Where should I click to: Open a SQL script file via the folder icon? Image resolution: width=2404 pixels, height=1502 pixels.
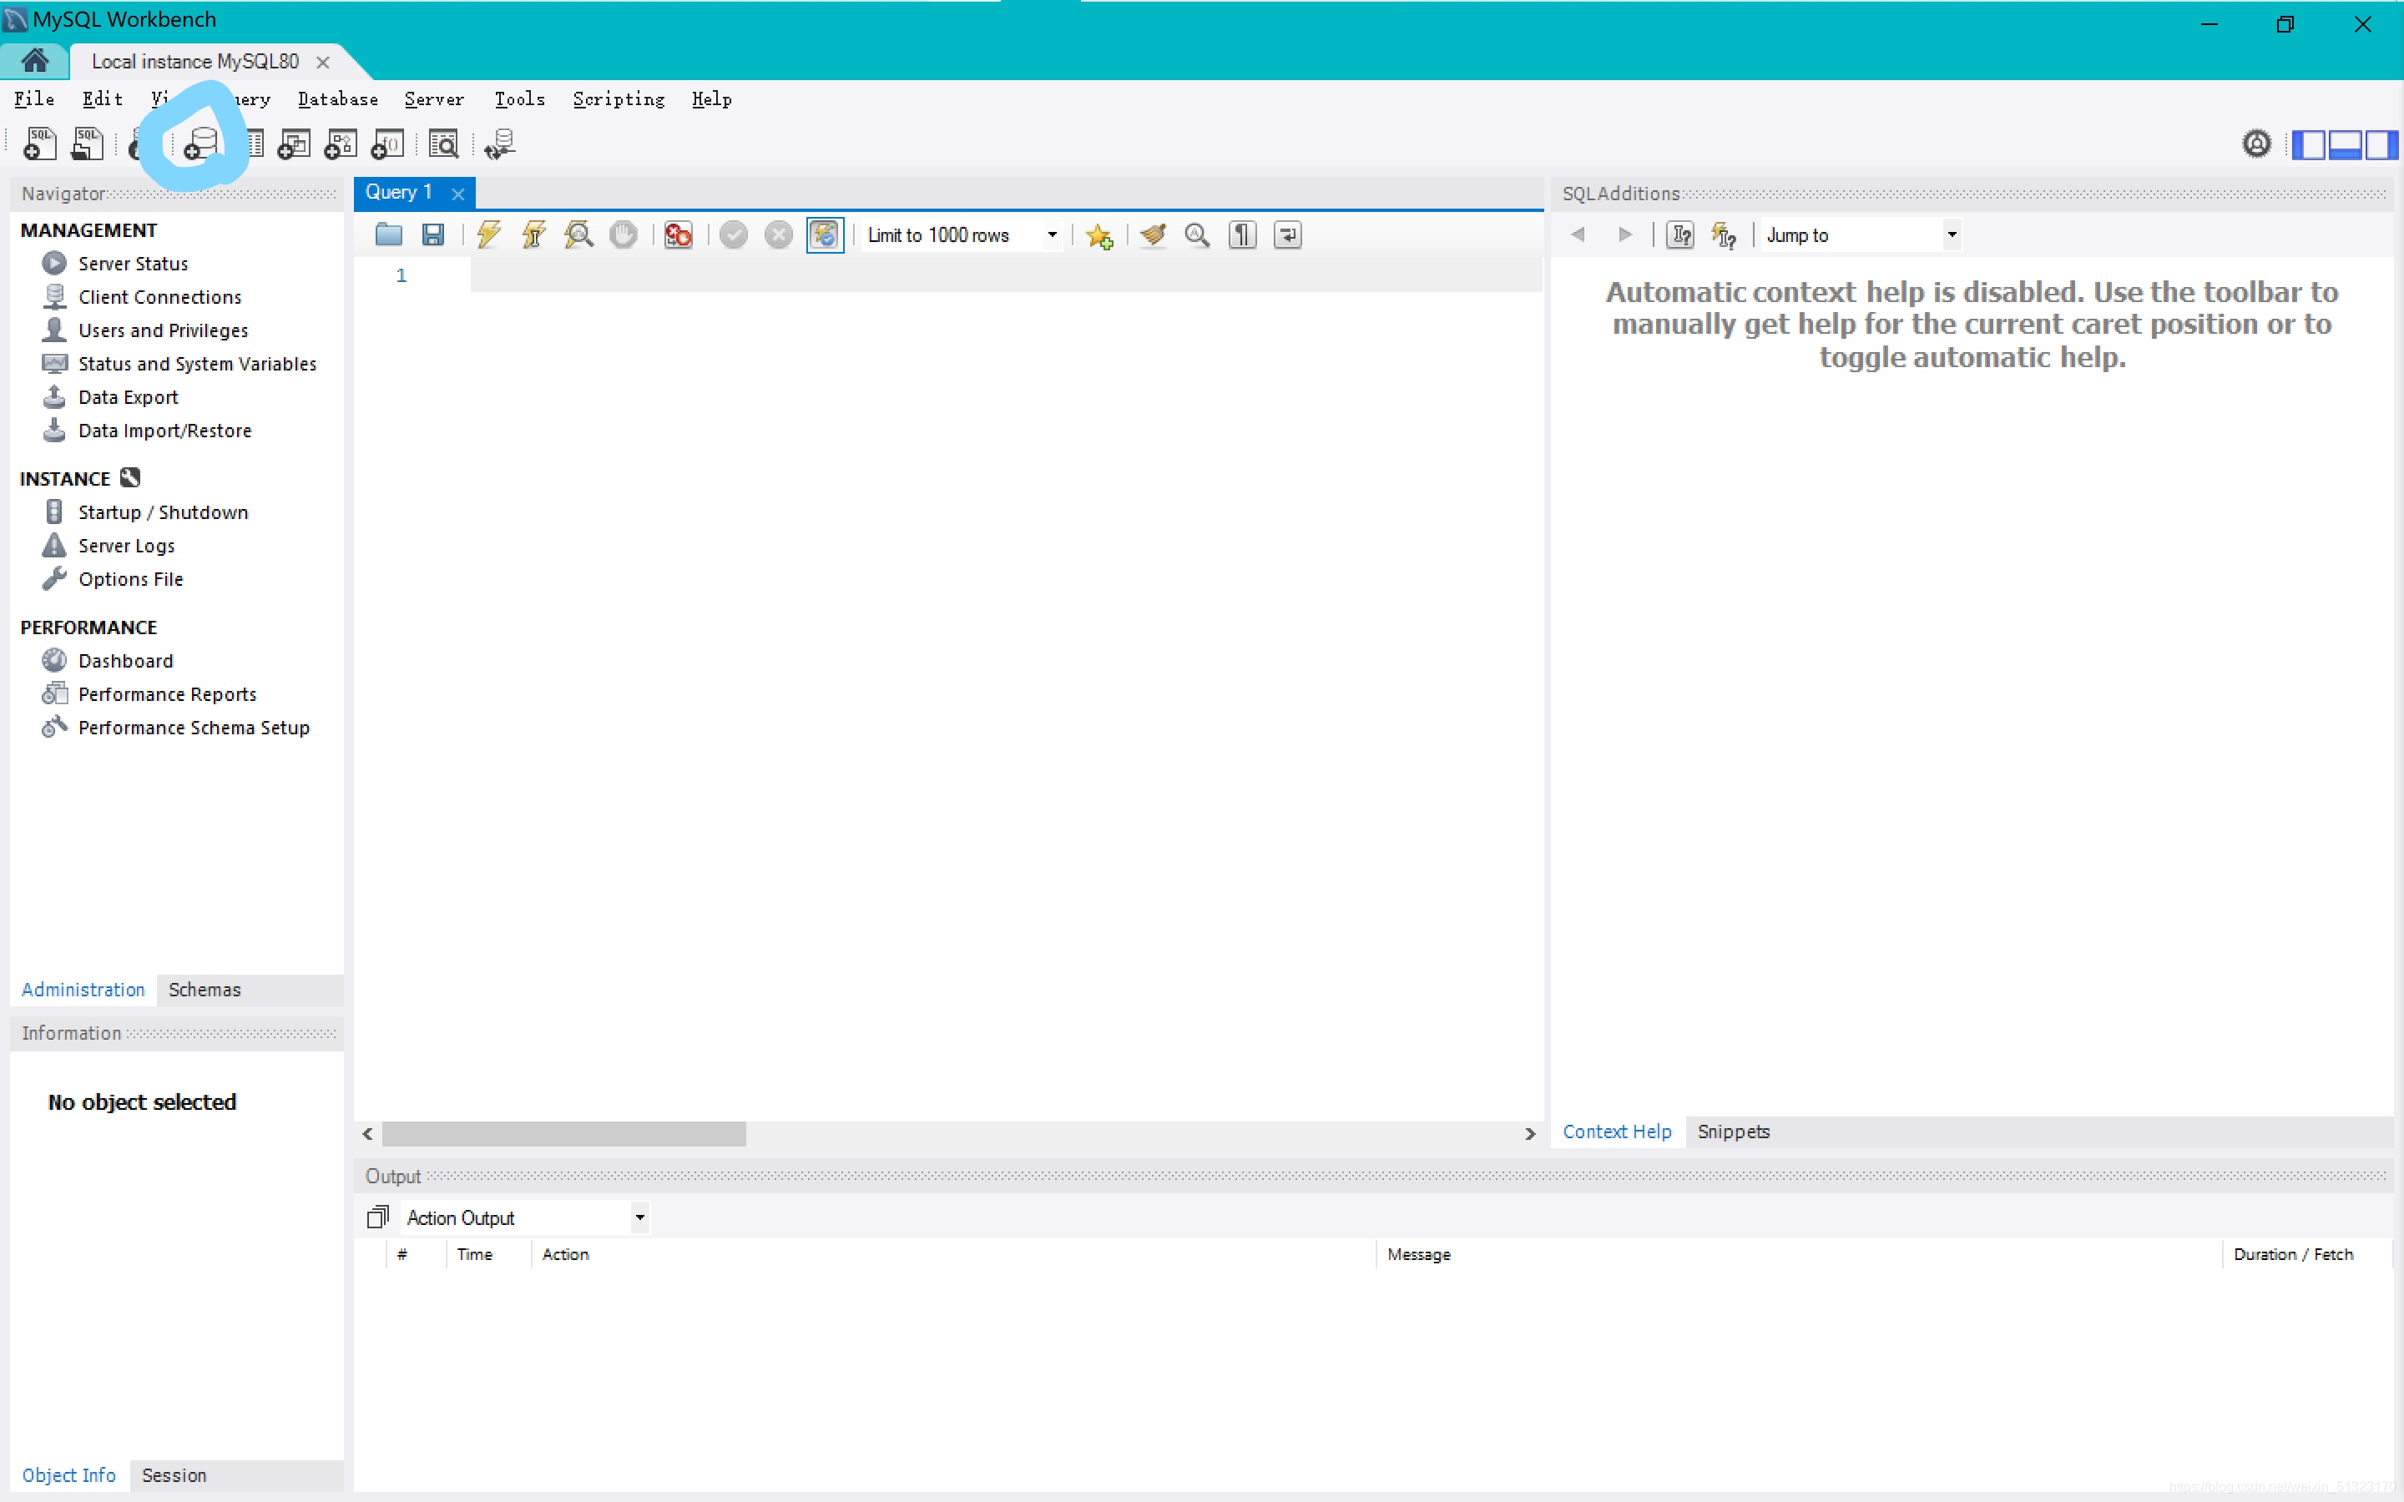388,235
